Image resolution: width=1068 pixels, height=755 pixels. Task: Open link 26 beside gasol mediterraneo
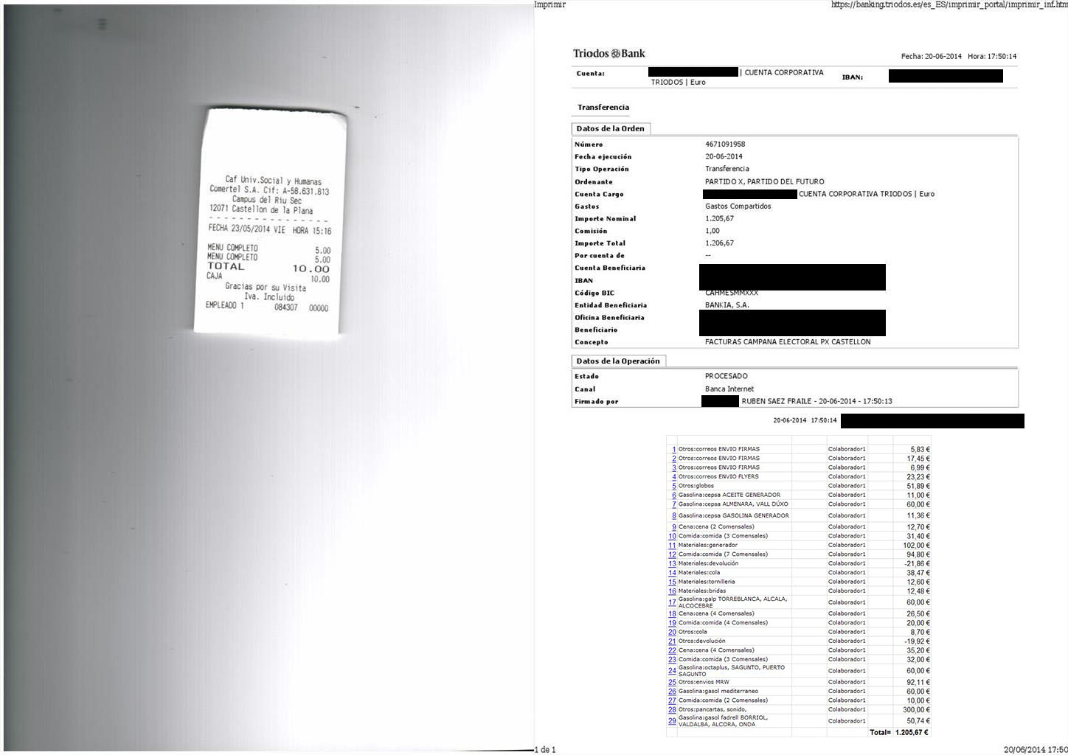(x=672, y=692)
